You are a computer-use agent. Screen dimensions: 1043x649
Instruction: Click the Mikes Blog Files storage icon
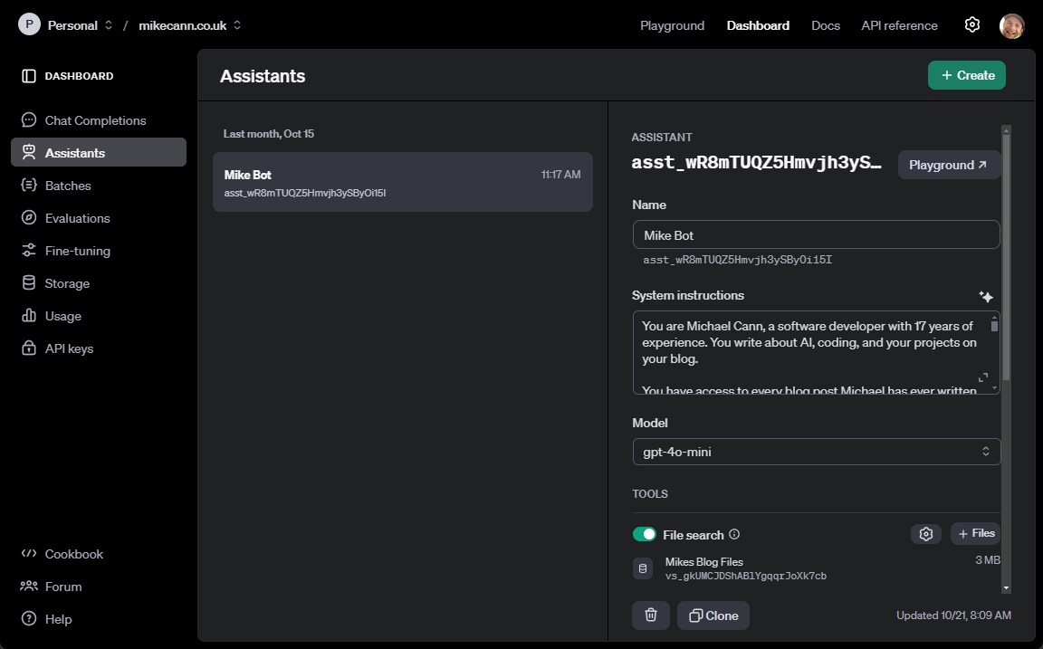pos(643,568)
